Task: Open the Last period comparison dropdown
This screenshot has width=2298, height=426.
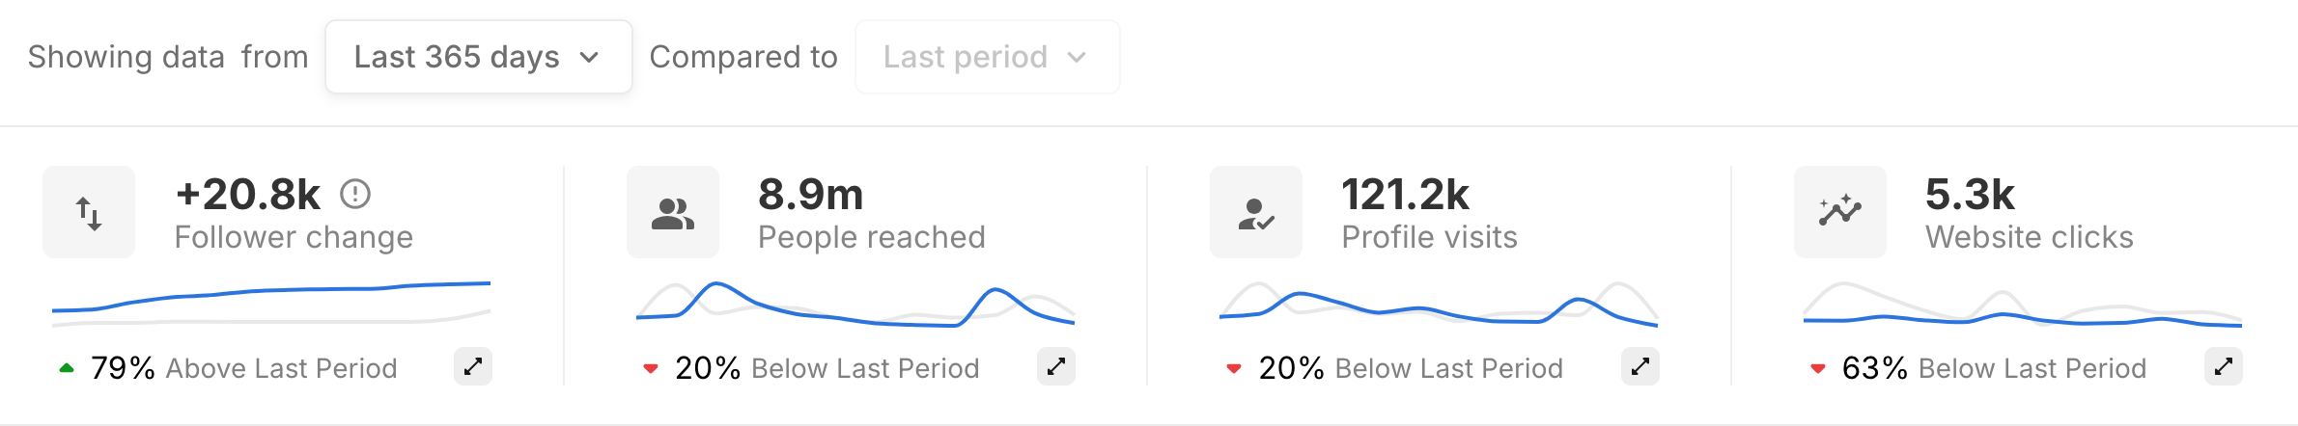Action: click(x=986, y=57)
